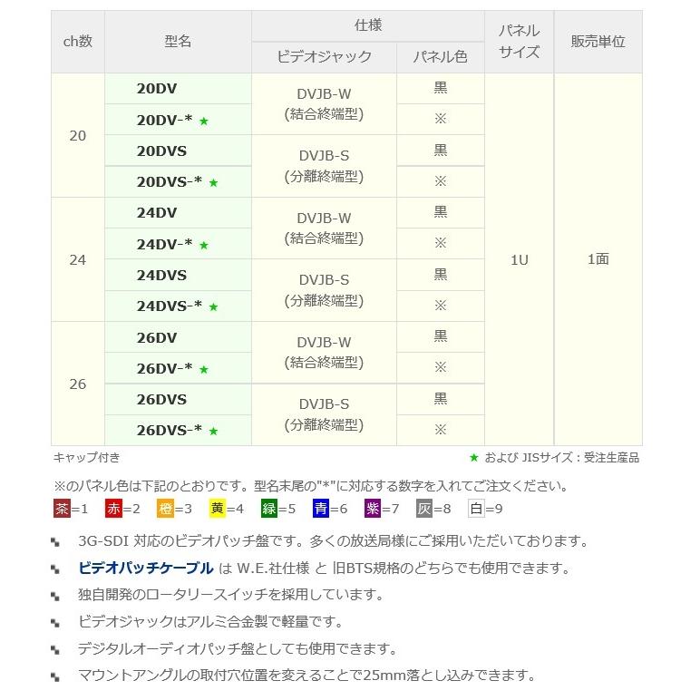The image size is (700, 700).
Task: Select model name 26DV
Action: 157,337
